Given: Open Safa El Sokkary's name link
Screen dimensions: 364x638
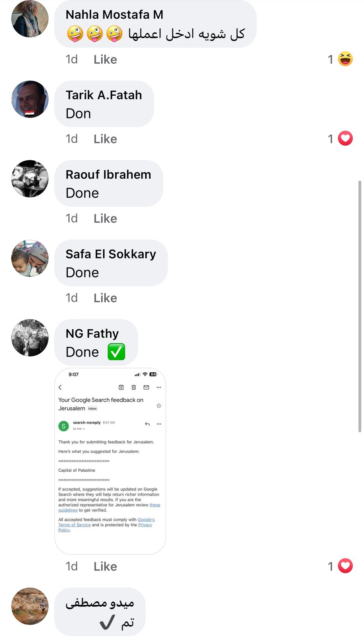Looking at the screenshot, I should [111, 254].
